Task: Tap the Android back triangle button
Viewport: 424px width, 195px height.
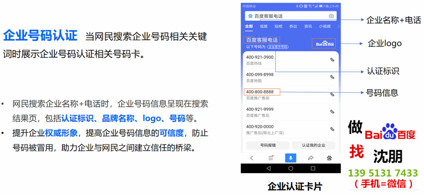Action: [268, 168]
